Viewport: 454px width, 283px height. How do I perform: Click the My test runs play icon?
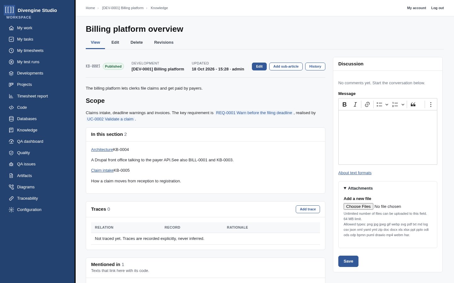(x=11, y=62)
